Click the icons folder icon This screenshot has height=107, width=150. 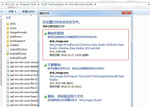pos(8,28)
